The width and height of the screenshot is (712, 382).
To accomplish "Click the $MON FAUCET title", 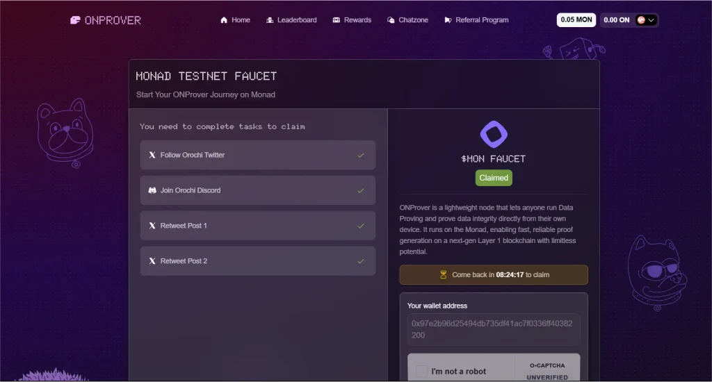I will click(x=494, y=159).
